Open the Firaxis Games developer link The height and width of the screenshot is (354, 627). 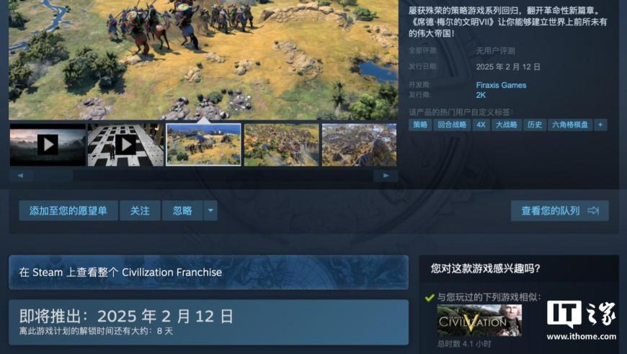[501, 85]
